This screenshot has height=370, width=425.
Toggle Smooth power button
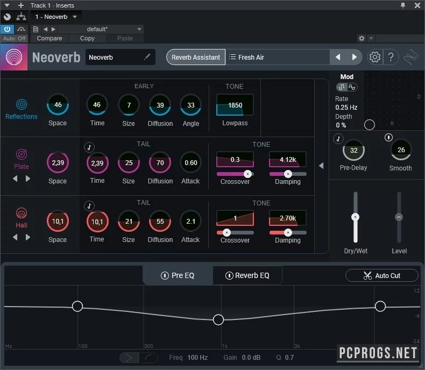point(388,137)
